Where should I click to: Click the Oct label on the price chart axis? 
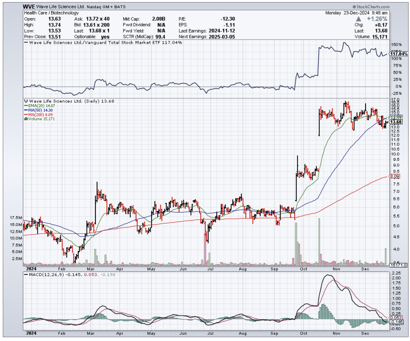pos(304,268)
